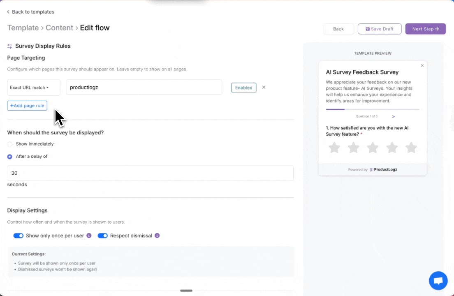Open the Content breadcrumb page
Screen dimensions: 454x296
pos(60,28)
